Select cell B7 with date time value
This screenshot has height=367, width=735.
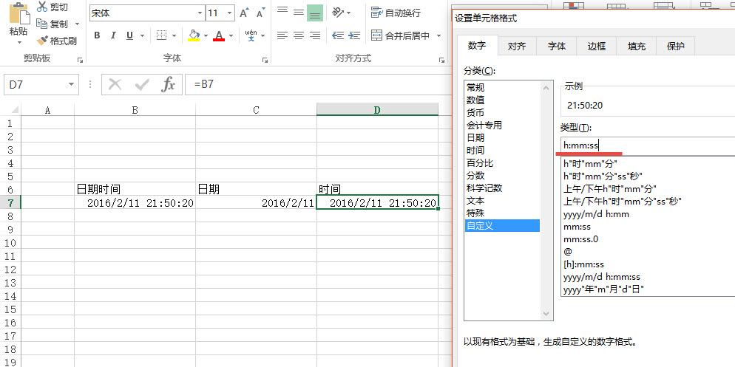point(135,202)
